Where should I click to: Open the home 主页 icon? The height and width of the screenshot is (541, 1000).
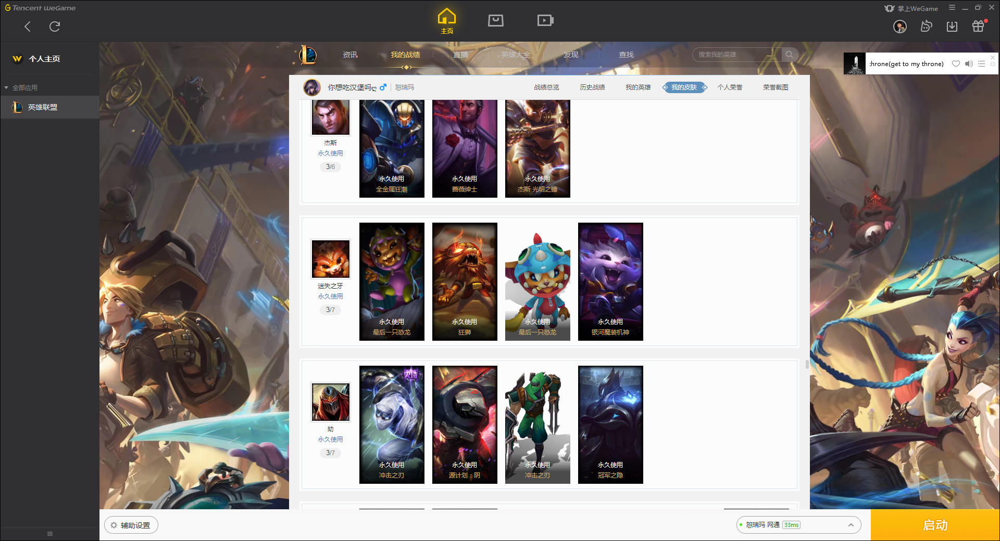pyautogui.click(x=447, y=21)
